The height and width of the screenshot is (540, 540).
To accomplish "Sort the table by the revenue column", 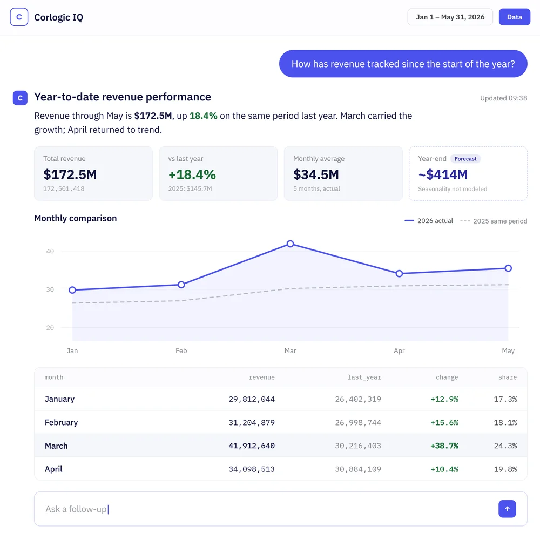I will pos(262,377).
